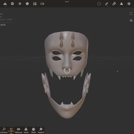Open the Lighting sun icon menu

[20, 4]
